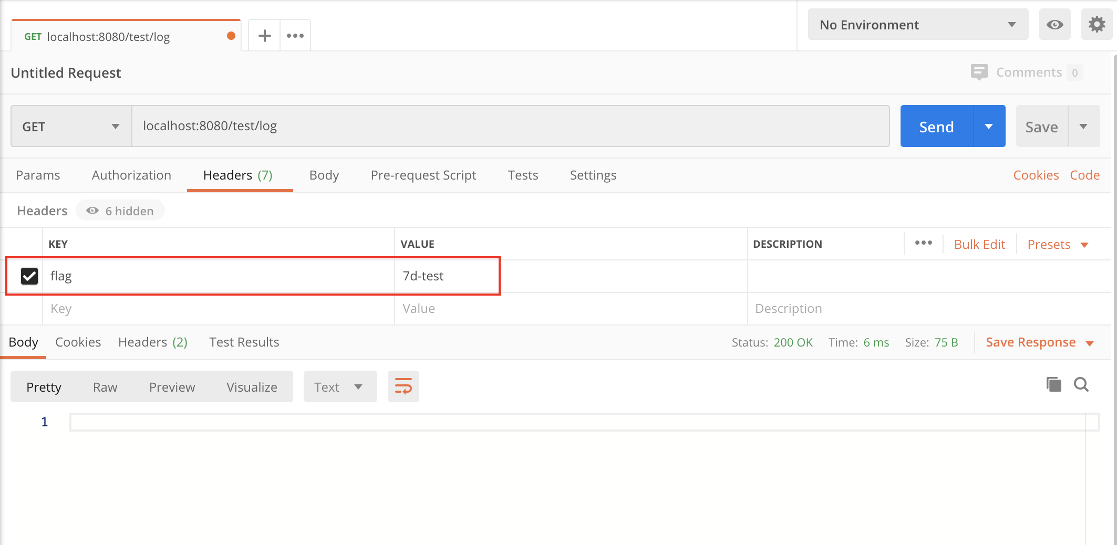Select the response Body tab
Image resolution: width=1117 pixels, height=545 pixels.
(x=23, y=342)
